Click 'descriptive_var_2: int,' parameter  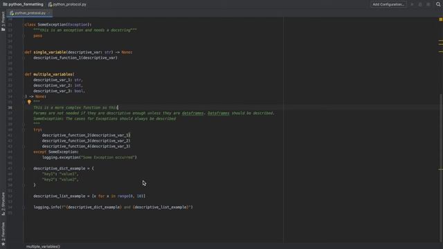click(x=58, y=86)
